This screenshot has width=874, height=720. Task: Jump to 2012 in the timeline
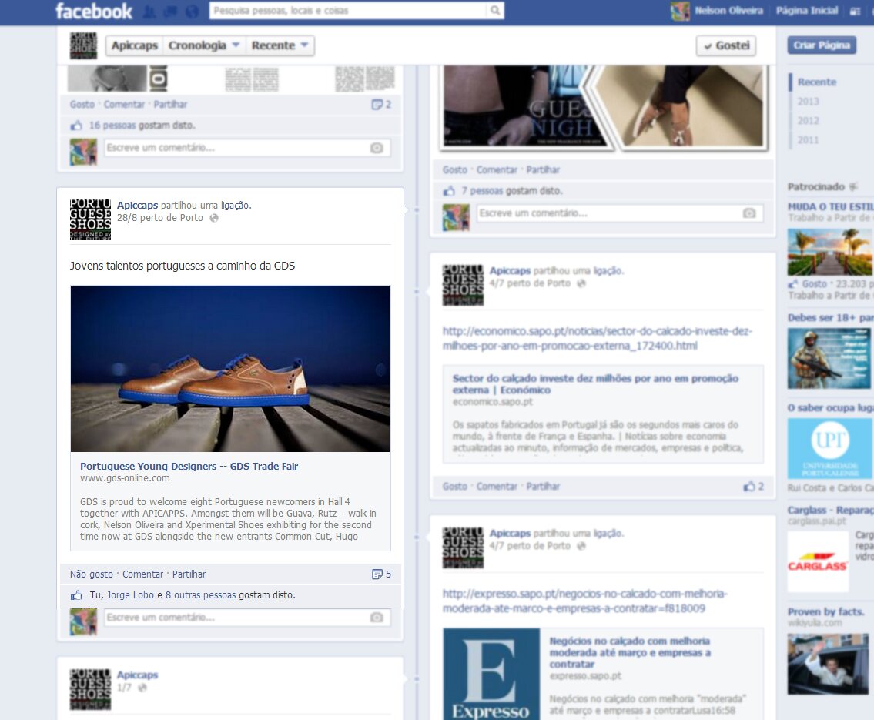coord(808,120)
